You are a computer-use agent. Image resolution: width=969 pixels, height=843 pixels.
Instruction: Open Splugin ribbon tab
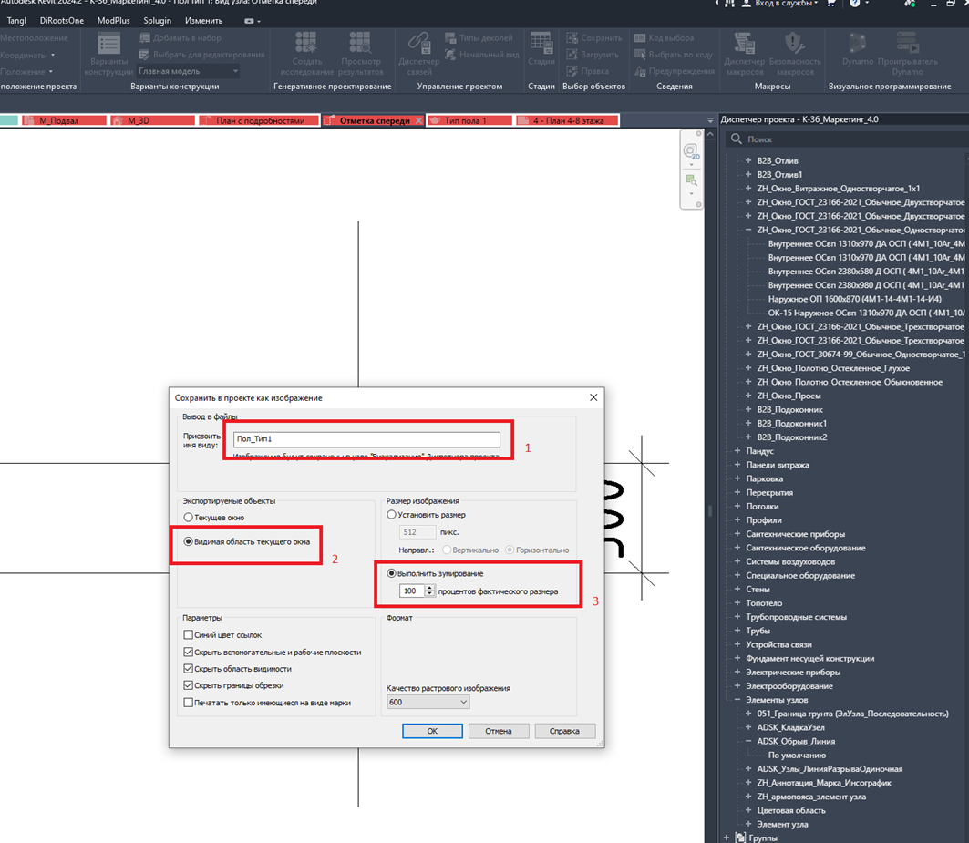pos(158,20)
